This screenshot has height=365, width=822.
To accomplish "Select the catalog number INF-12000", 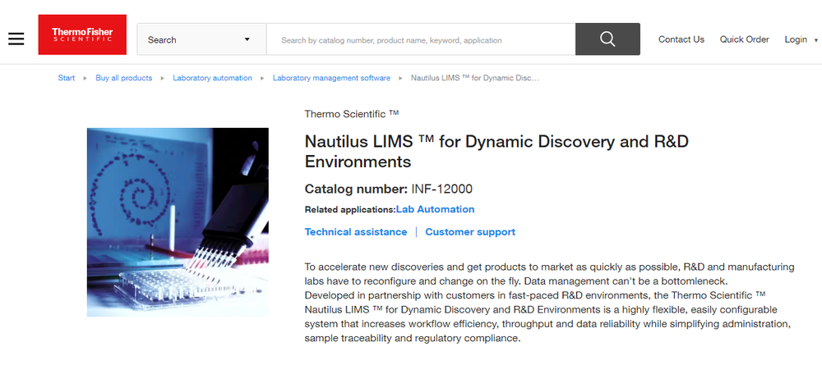I will pos(442,189).
